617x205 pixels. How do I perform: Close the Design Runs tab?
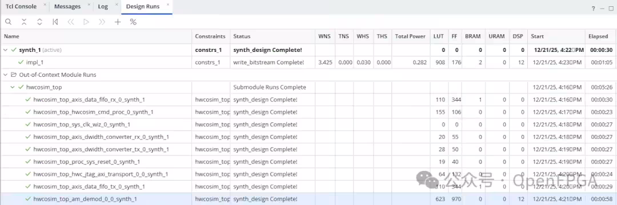[168, 5]
